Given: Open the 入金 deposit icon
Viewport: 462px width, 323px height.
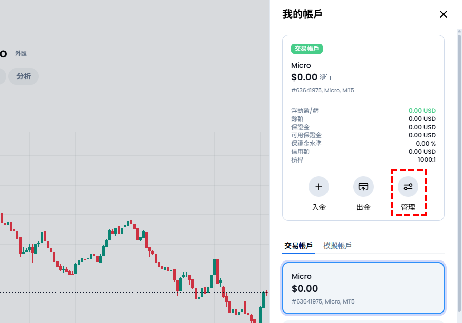Looking at the screenshot, I should pyautogui.click(x=319, y=187).
